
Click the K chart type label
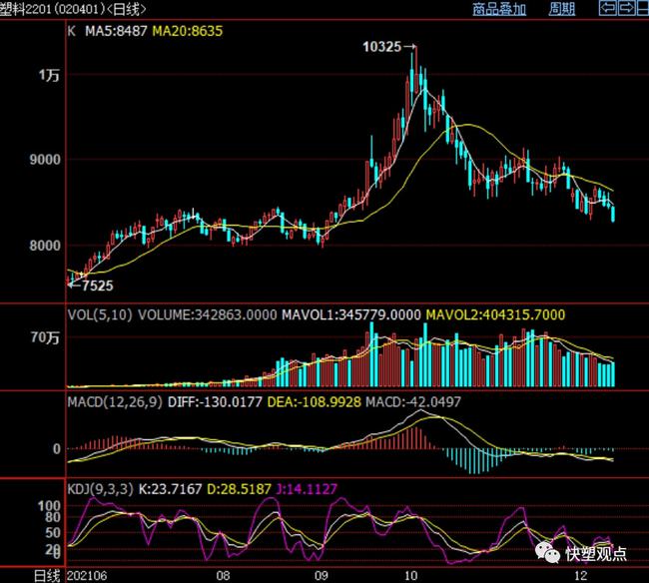[71, 30]
